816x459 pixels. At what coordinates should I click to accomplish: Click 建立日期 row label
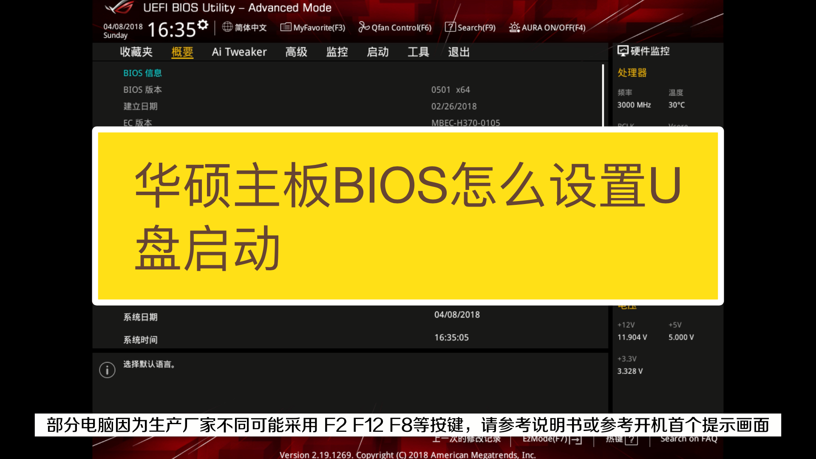tap(141, 106)
